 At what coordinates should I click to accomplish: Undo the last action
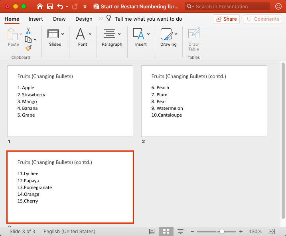pos(60,6)
